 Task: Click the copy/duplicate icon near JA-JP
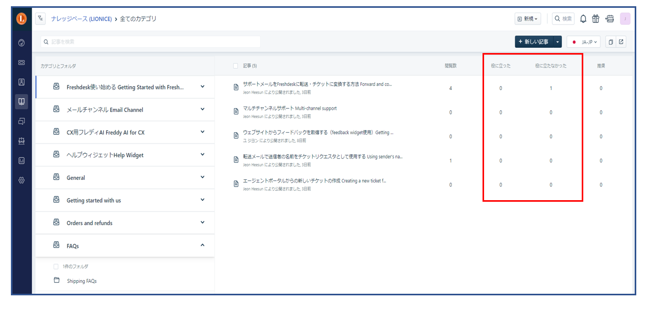click(x=611, y=42)
